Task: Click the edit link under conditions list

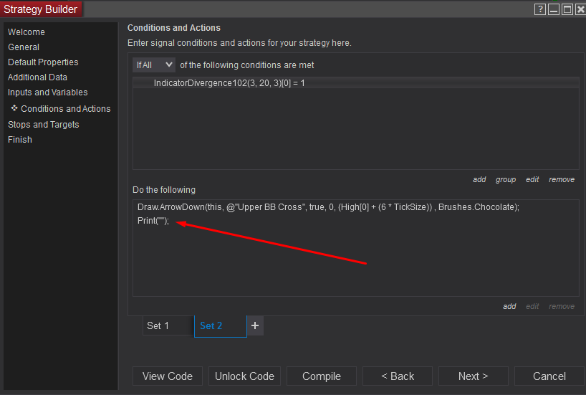Action: pos(532,179)
